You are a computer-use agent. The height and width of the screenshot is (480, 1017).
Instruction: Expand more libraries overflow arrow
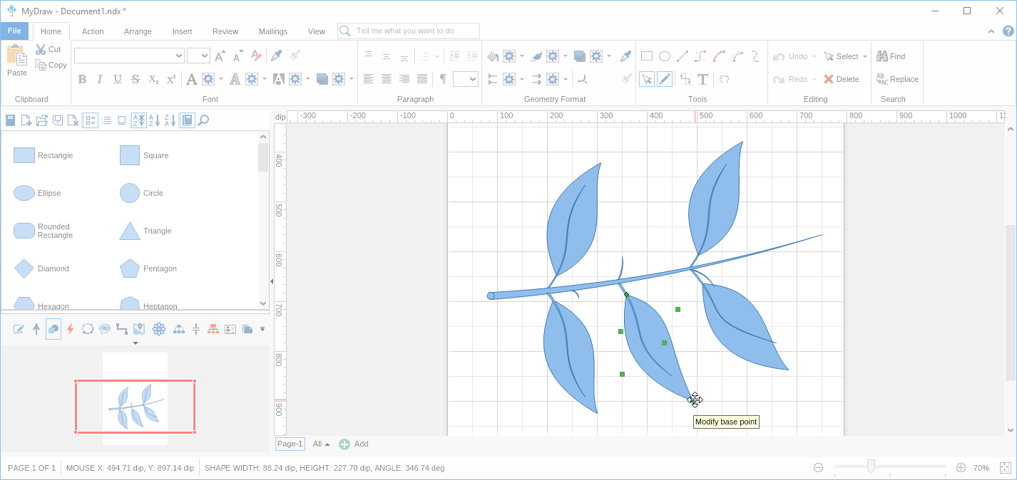point(262,329)
